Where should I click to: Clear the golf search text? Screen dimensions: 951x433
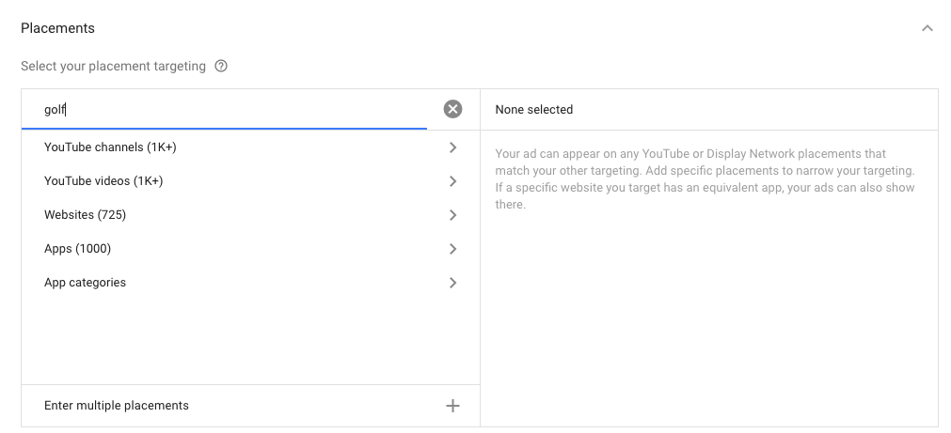click(452, 110)
